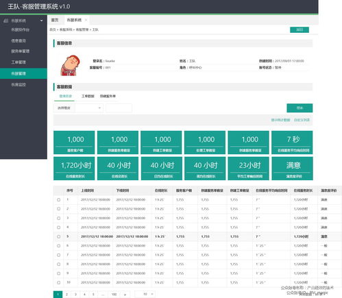Click the 自定义列表 link

(x=302, y=120)
